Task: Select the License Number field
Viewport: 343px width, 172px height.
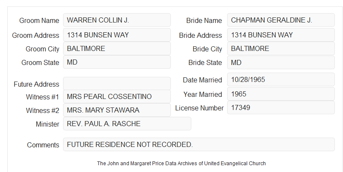Action: pos(281,107)
